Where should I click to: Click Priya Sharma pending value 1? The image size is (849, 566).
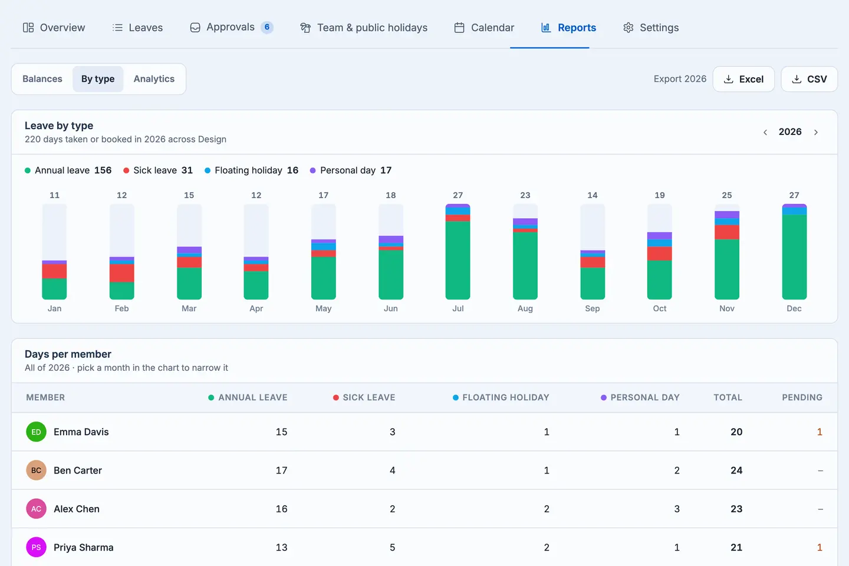(820, 547)
